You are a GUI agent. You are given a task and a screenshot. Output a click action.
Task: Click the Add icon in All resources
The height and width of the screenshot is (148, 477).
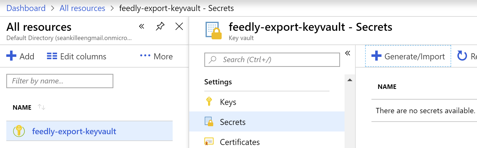pyautogui.click(x=11, y=56)
